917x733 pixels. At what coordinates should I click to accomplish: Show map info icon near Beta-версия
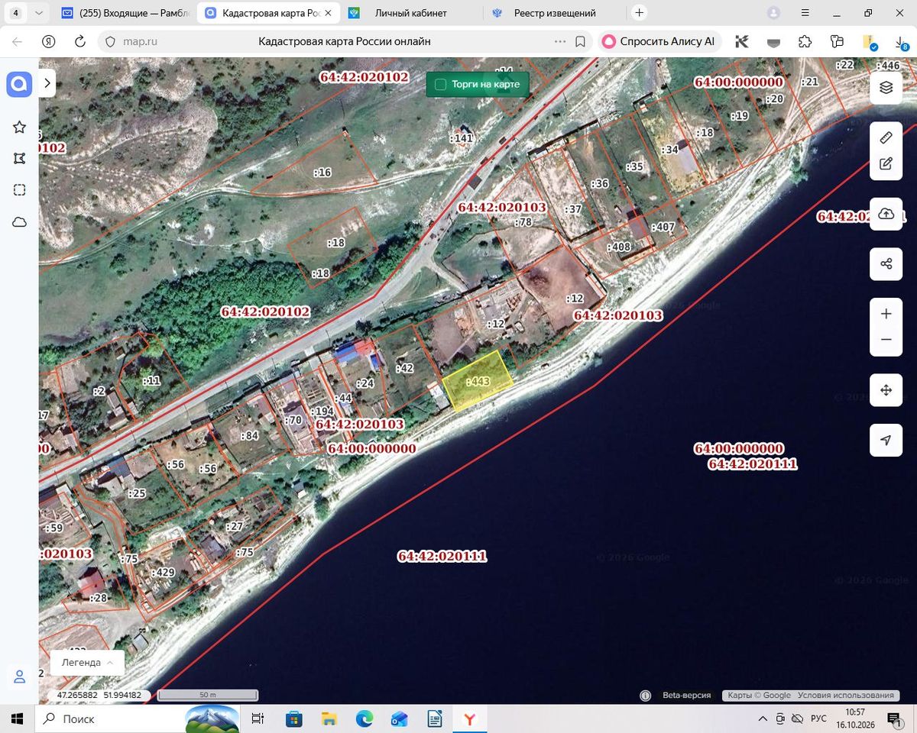click(646, 696)
